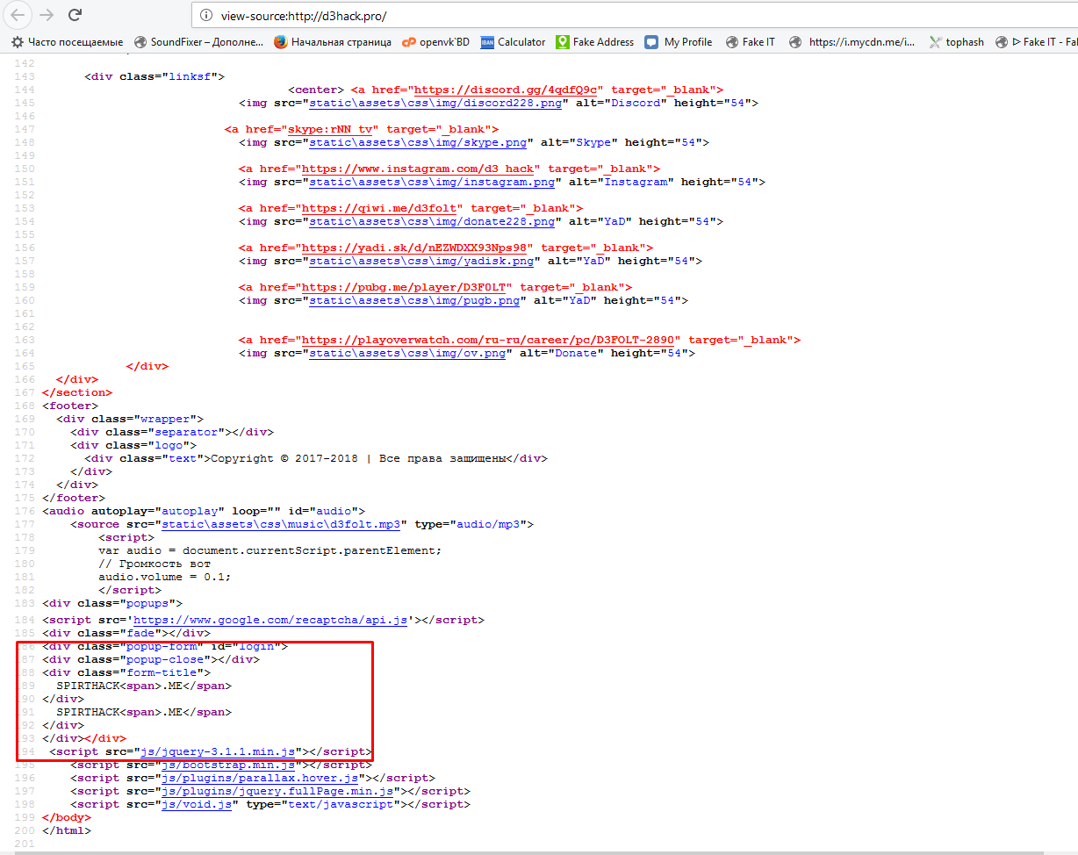Open the openvk'BD bookmark

point(435,41)
